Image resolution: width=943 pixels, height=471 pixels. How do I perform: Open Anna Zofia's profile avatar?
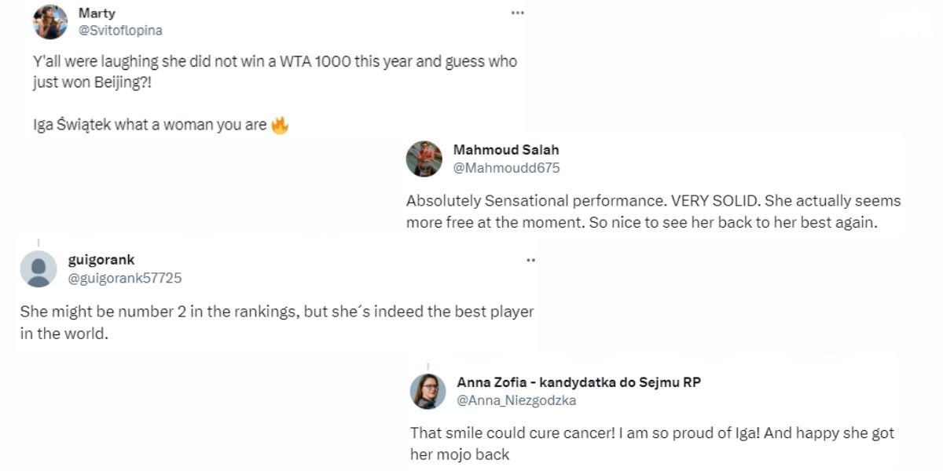tap(428, 391)
